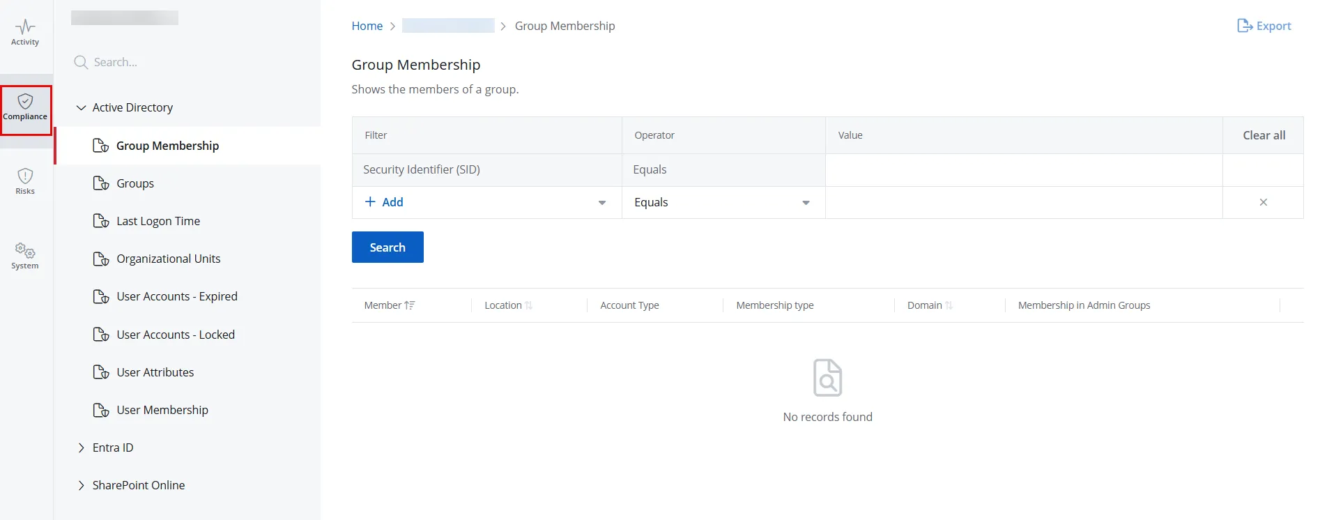
Task: Click the Location column header text
Action: click(x=503, y=305)
